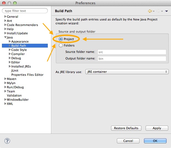This screenshot has height=148, width=171.
Task: Open the JRE container dropdown
Action: 127,72
